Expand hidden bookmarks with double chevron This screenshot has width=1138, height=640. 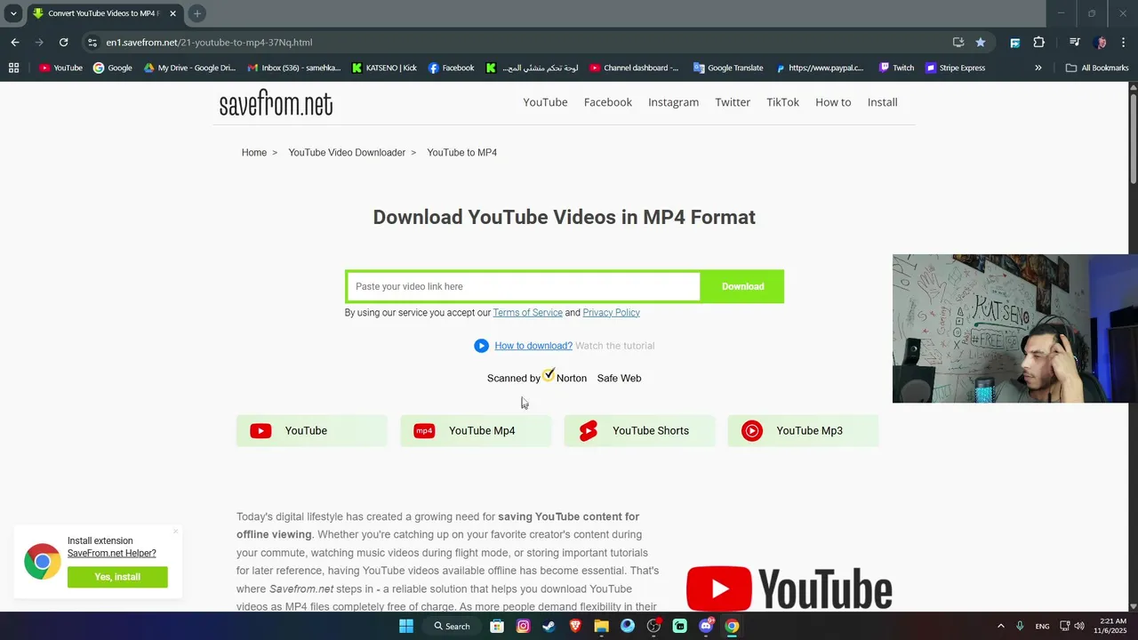(x=1038, y=68)
